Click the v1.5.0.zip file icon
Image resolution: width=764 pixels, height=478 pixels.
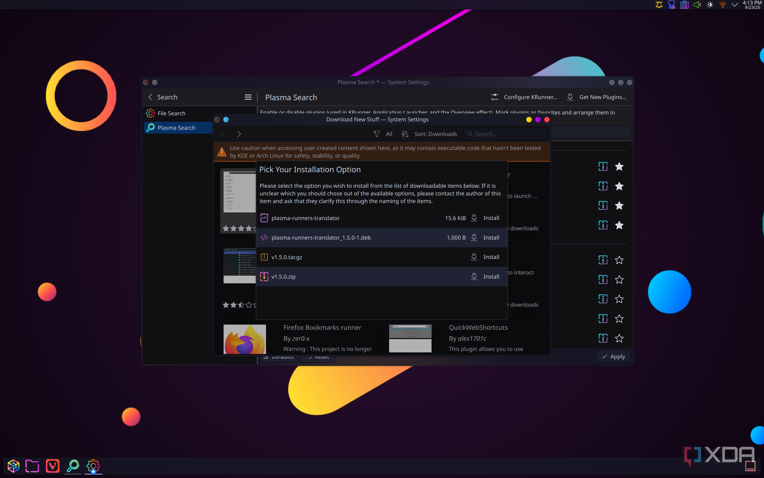tap(264, 277)
